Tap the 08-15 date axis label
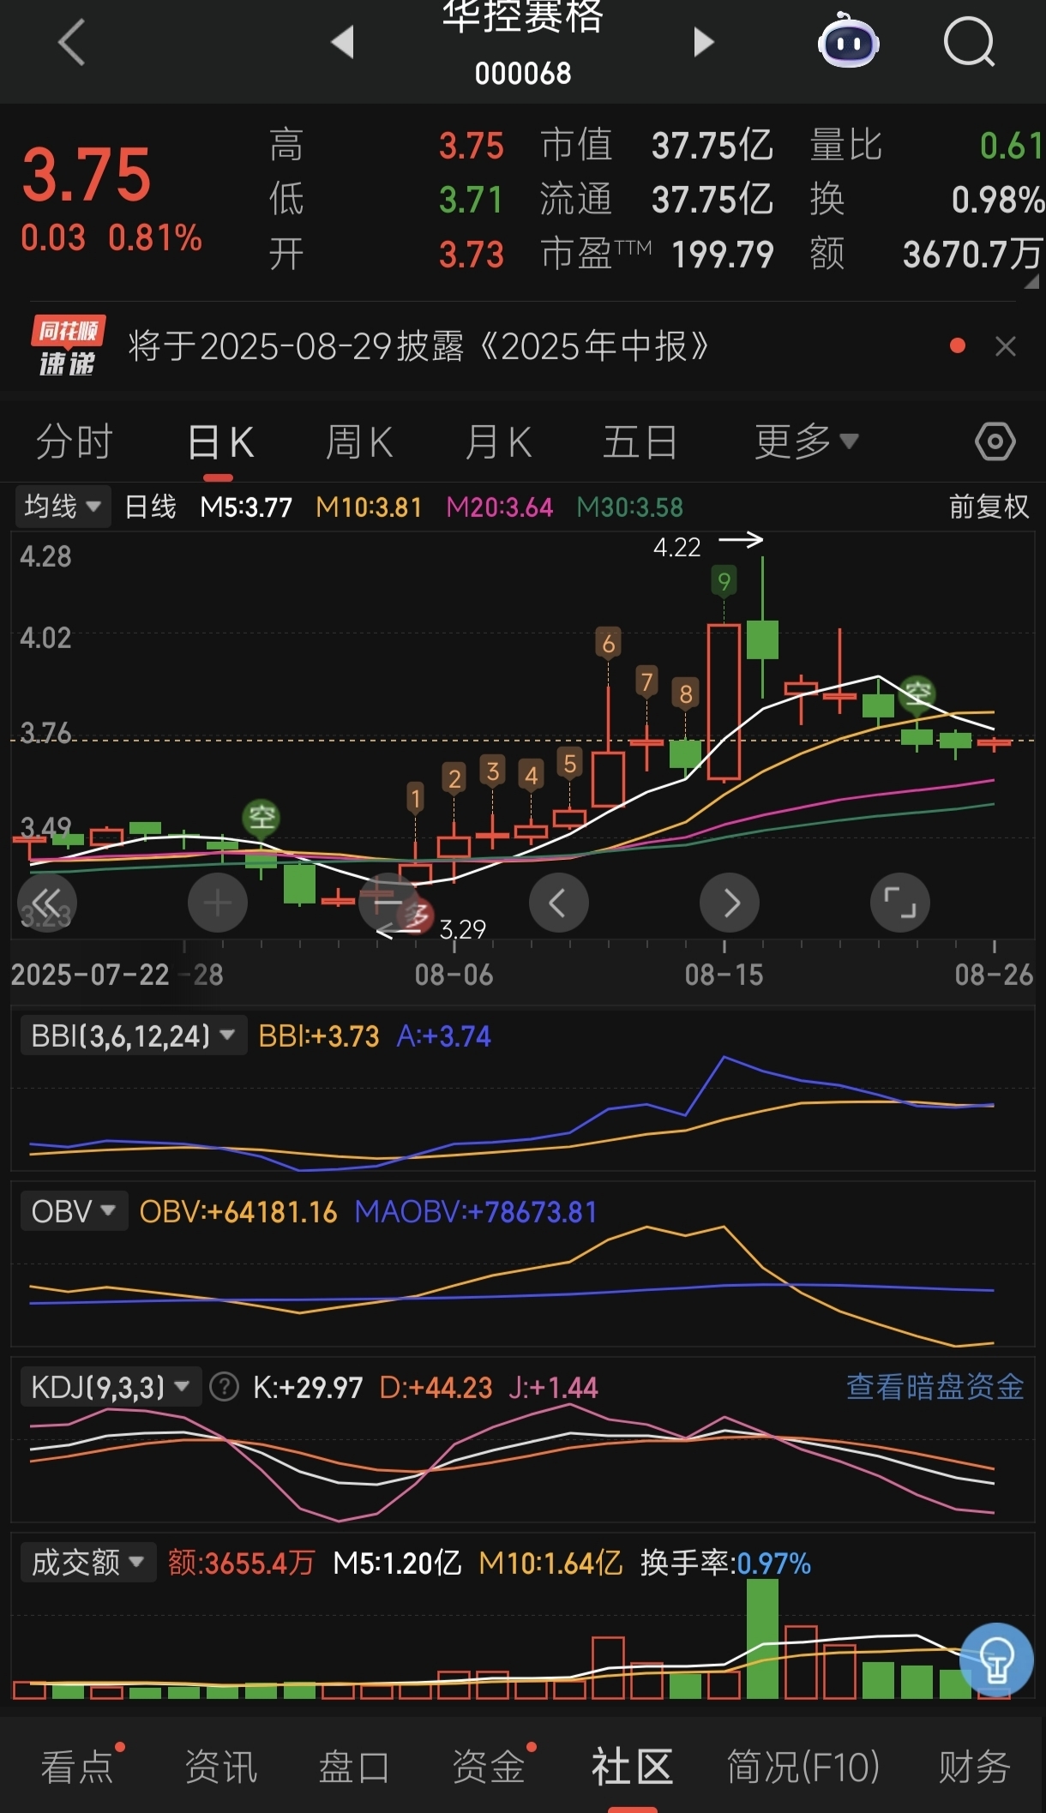The width and height of the screenshot is (1046, 1813). (x=724, y=975)
